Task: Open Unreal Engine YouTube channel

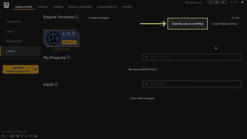Action: (12, 136)
